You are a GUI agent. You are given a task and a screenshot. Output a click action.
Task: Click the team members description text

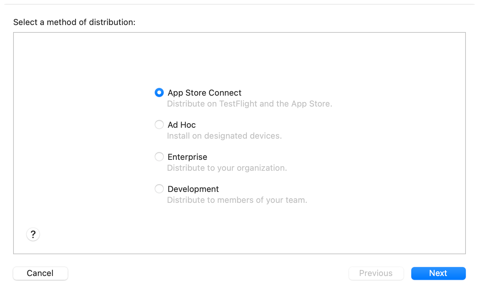coord(237,200)
